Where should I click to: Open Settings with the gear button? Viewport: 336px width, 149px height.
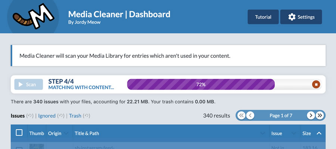point(301,17)
